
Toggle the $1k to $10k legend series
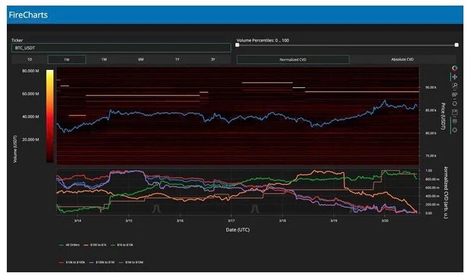(x=122, y=245)
